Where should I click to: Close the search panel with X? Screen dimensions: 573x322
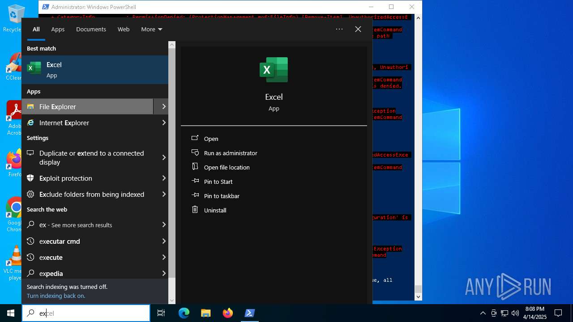[358, 29]
